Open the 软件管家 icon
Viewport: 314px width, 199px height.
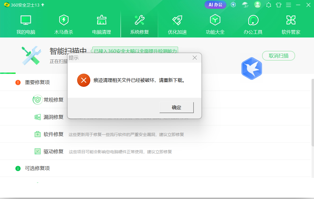coord(291,20)
